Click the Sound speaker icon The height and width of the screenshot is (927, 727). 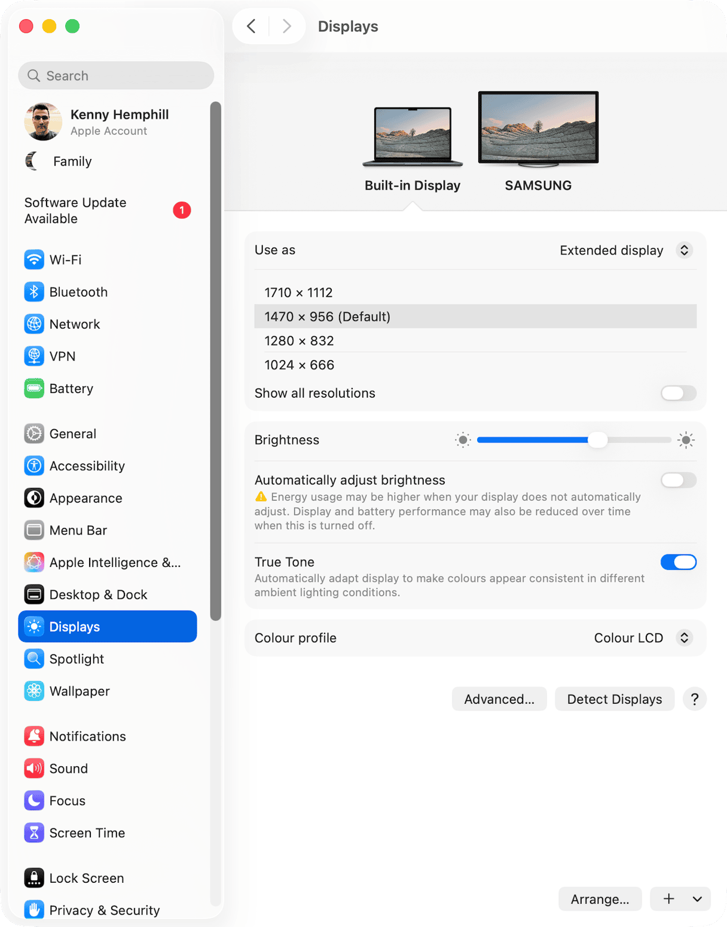coord(34,769)
